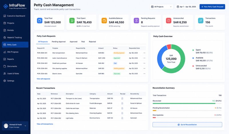The width and height of the screenshot is (229, 134).
Task: Click the Material Tracking sidebar icon
Action: 5,37
